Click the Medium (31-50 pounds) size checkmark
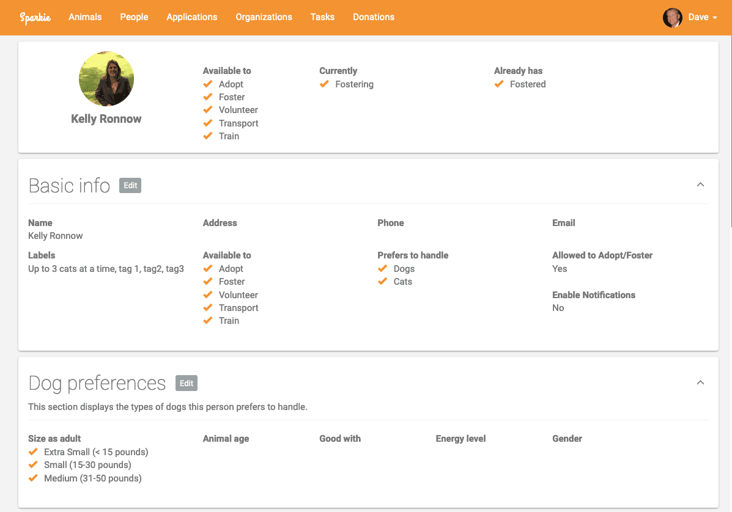Viewport: 732px width, 512px height. (x=32, y=478)
